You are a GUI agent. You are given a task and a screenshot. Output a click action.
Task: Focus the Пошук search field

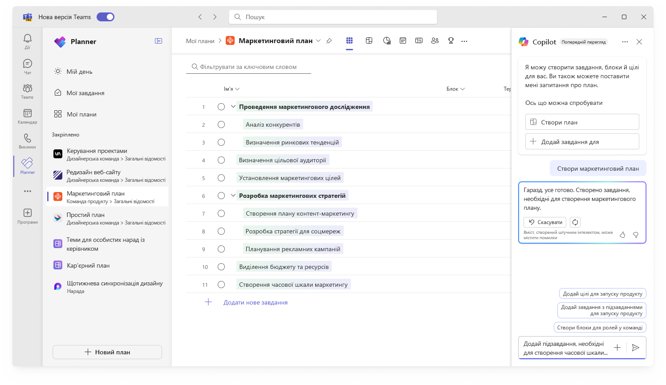pos(333,17)
